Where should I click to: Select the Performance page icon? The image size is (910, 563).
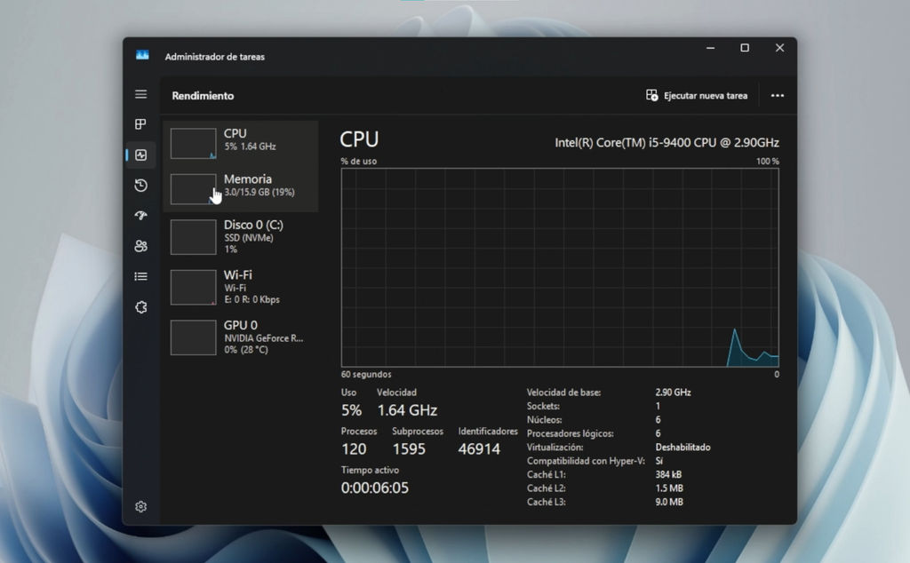(141, 155)
